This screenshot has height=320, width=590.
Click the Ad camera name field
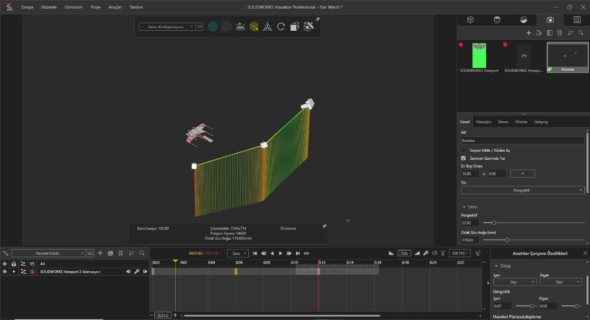(x=522, y=140)
